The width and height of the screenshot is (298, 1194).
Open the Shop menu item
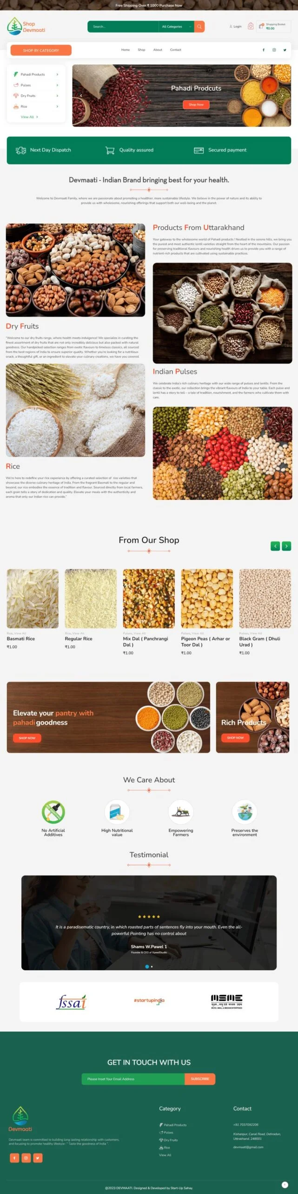[x=141, y=50]
